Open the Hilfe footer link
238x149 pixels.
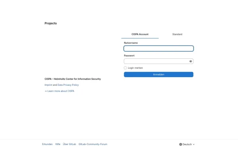click(x=58, y=144)
